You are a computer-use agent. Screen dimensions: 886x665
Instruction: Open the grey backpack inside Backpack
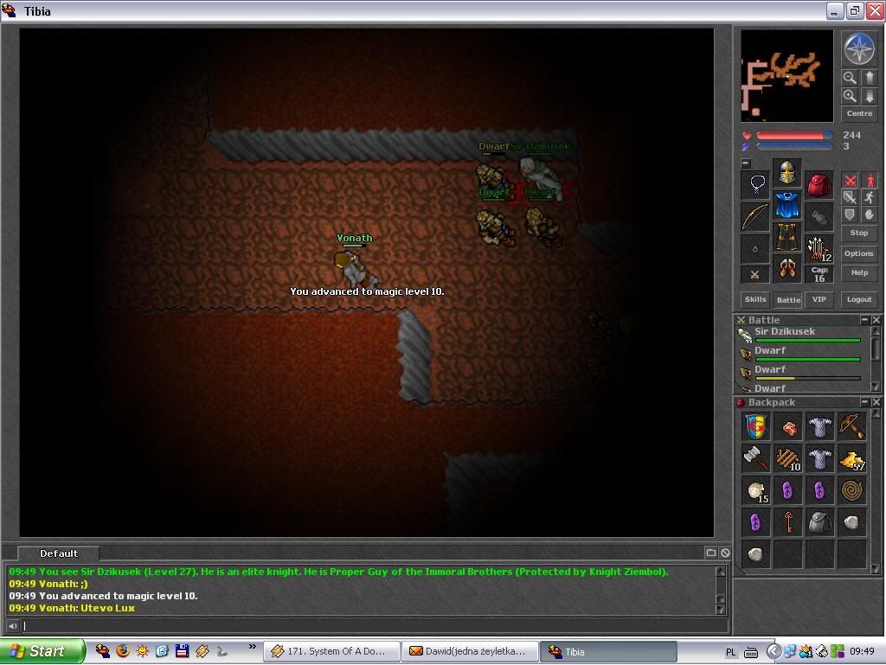[x=819, y=522]
